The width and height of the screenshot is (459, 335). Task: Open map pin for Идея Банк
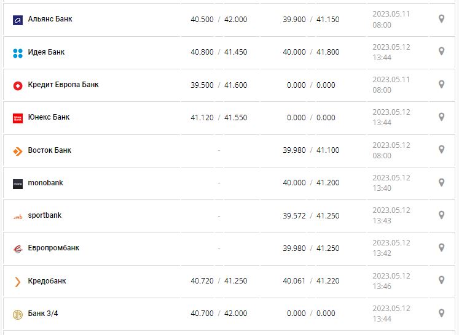(x=441, y=52)
